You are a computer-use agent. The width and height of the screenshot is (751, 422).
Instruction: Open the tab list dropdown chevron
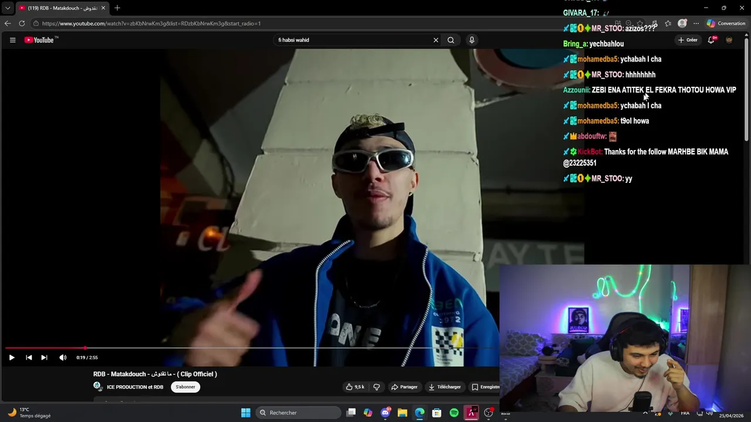click(8, 8)
